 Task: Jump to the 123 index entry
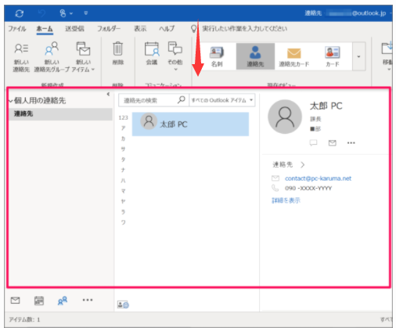point(123,117)
